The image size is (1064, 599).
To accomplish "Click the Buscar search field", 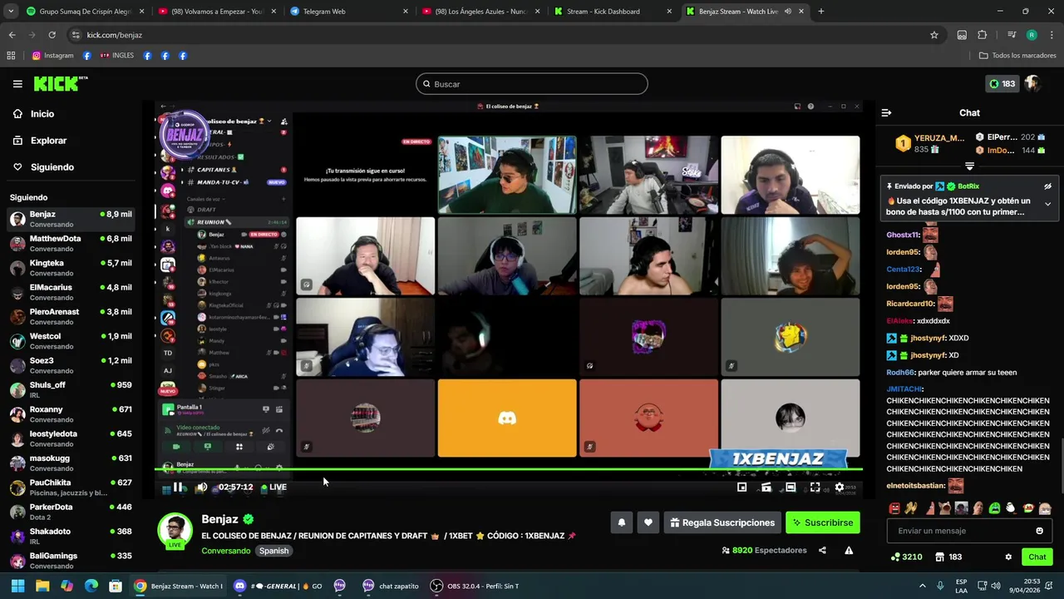I will coord(532,84).
